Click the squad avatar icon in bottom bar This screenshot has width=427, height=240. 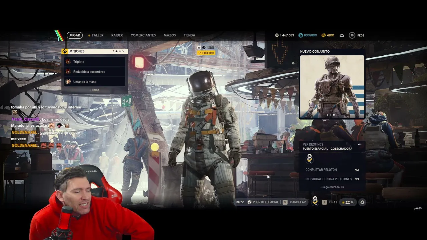click(x=315, y=201)
